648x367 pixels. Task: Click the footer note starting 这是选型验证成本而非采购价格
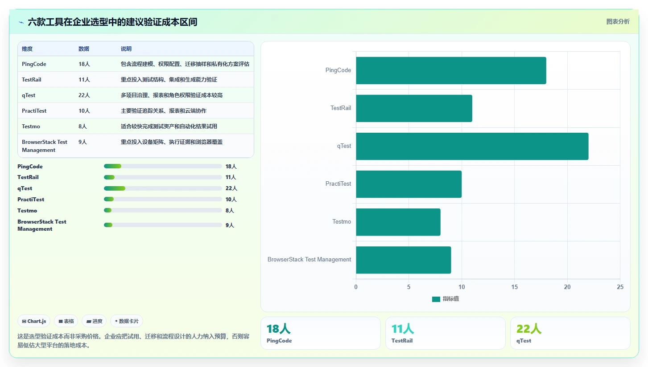133,341
